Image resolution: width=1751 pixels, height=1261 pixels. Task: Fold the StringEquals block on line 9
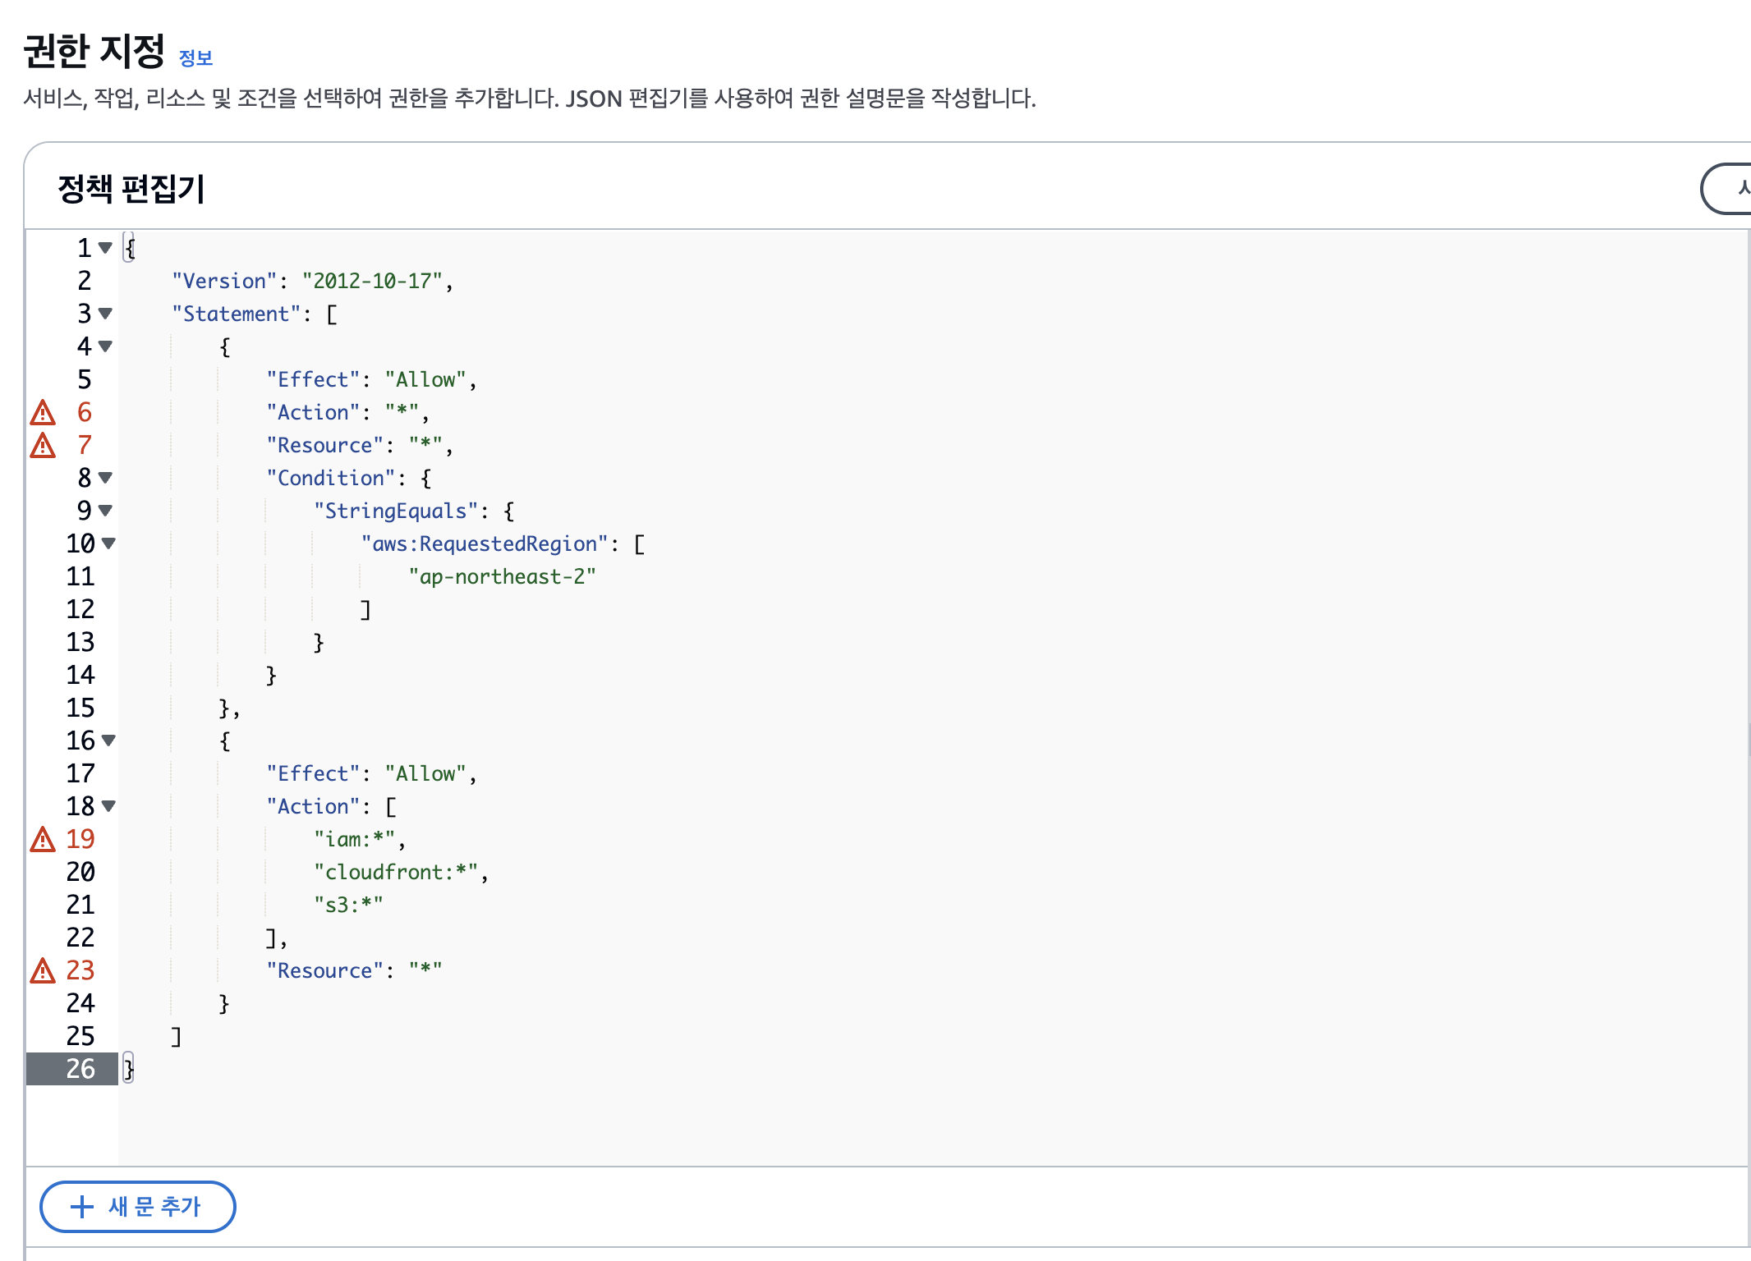[x=105, y=510]
